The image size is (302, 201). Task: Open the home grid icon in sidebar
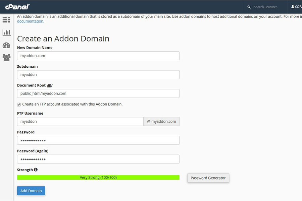tap(6, 20)
